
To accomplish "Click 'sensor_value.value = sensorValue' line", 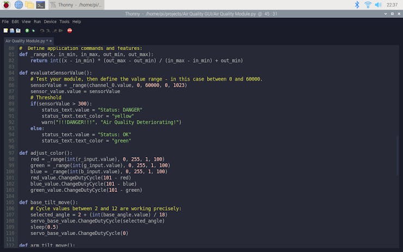I will pos(75,92).
